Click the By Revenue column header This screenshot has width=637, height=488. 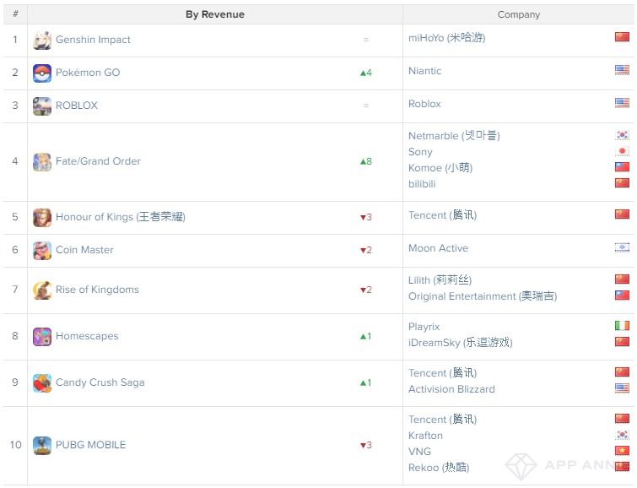pyautogui.click(x=215, y=14)
